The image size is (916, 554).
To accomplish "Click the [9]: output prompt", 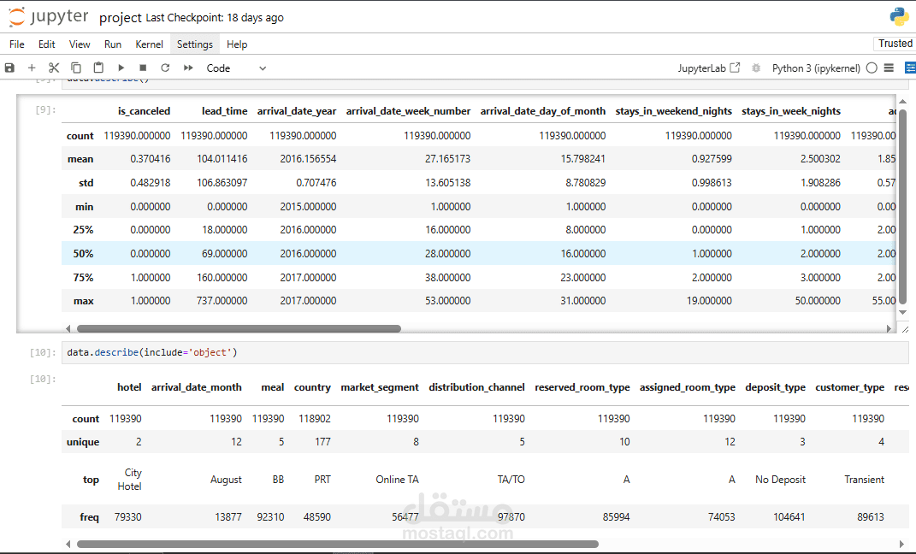I will pyautogui.click(x=45, y=109).
